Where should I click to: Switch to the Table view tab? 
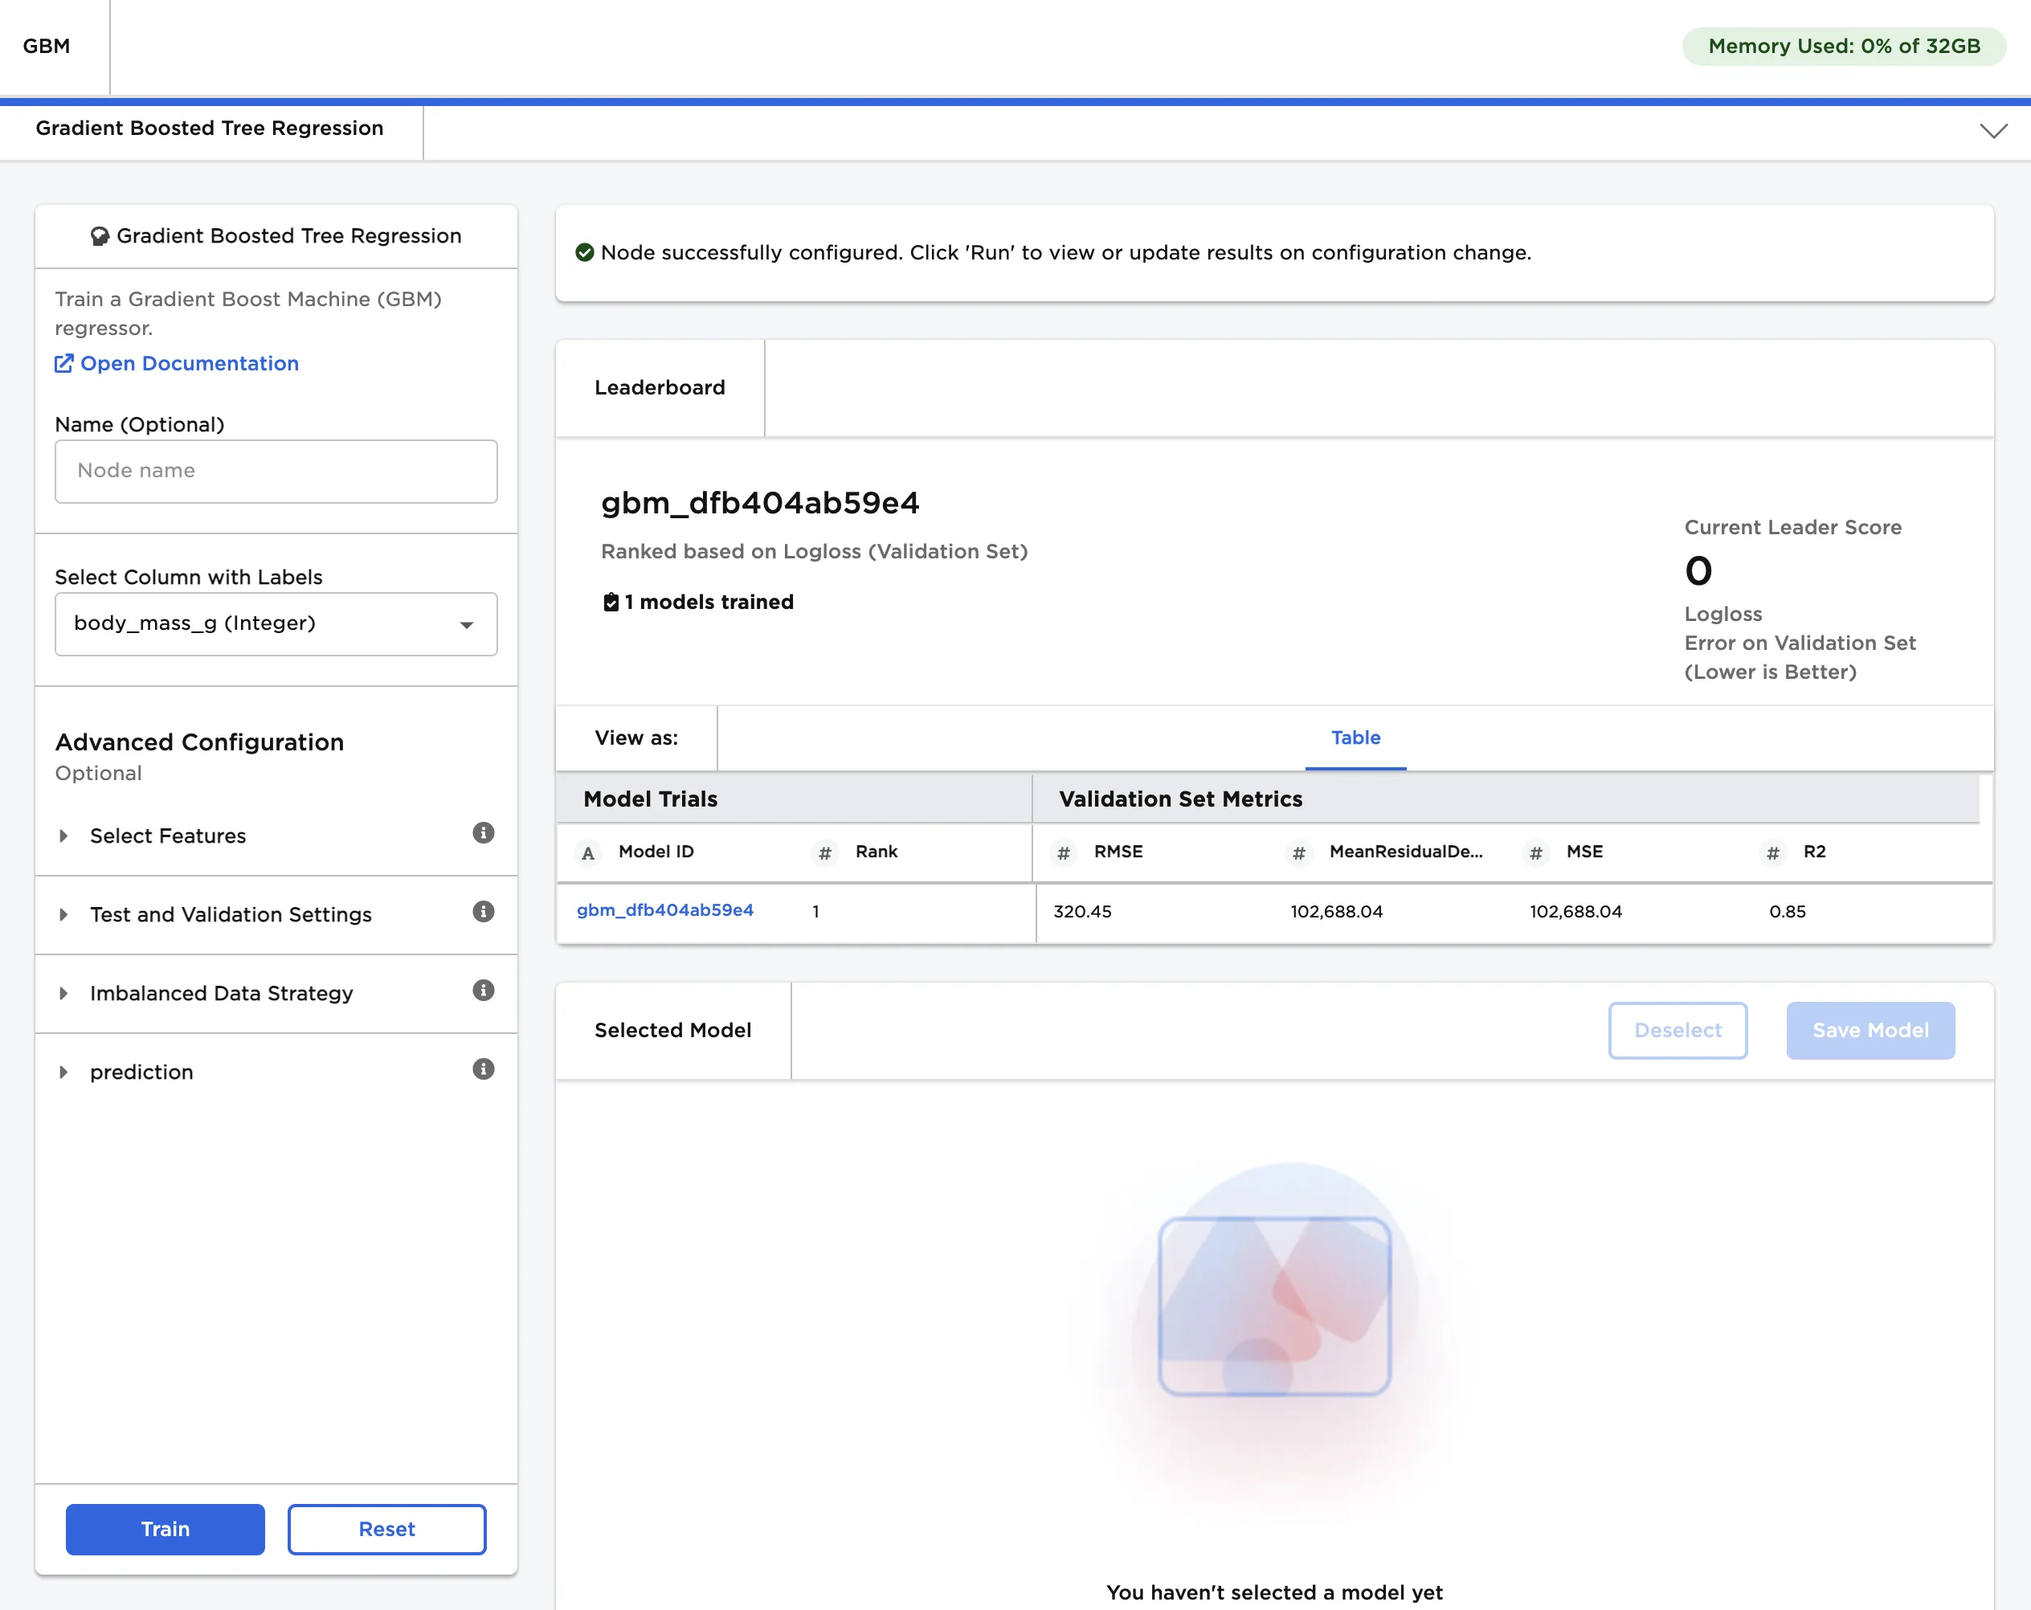pos(1355,738)
